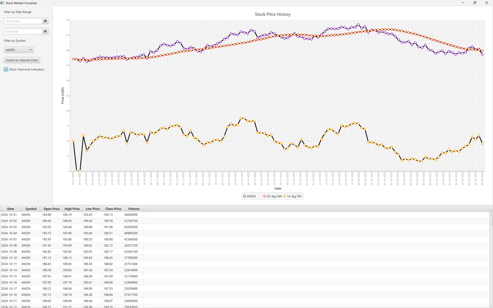
Task: Select the 2024-10-21 date cell
Action: pos(10,301)
